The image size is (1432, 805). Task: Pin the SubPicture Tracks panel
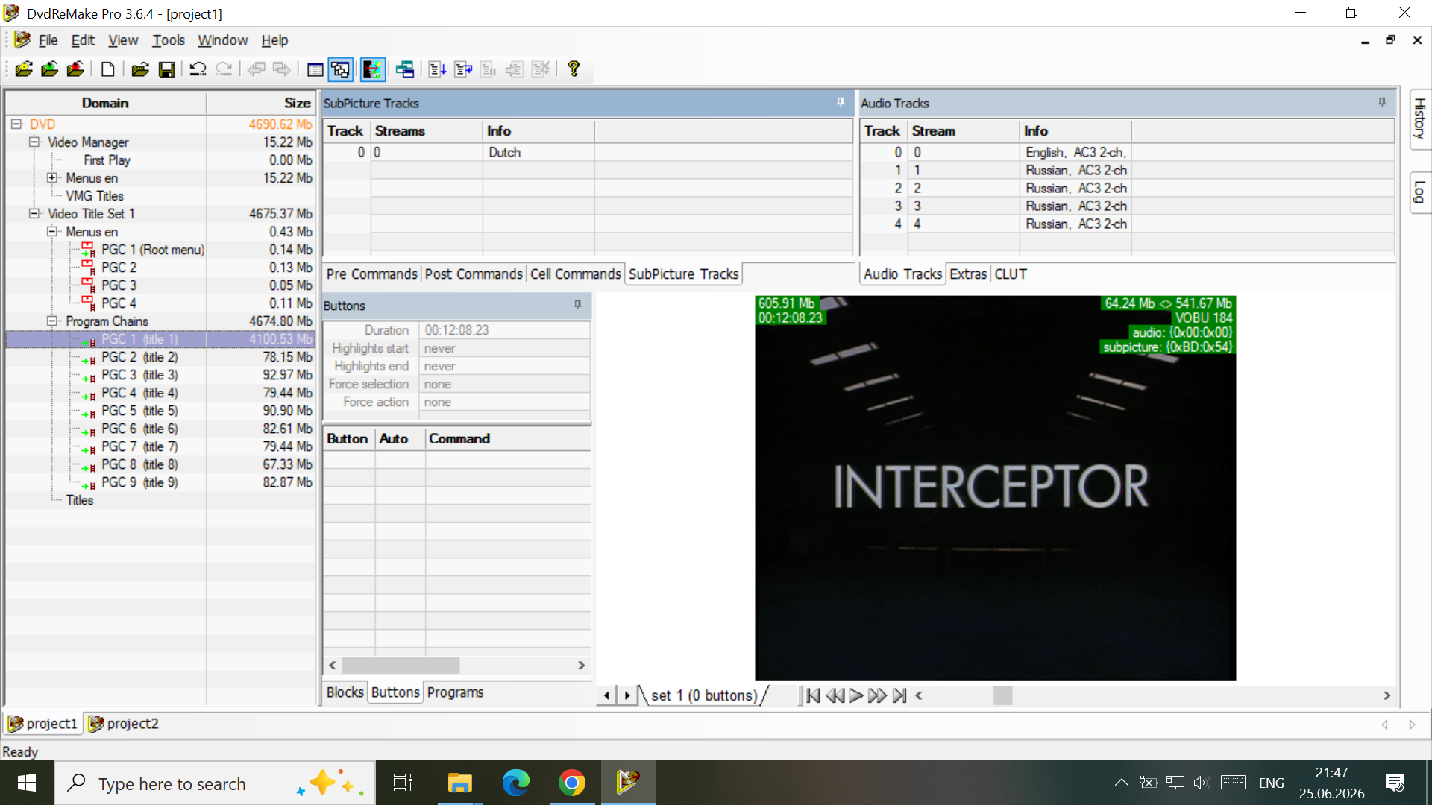pos(841,103)
